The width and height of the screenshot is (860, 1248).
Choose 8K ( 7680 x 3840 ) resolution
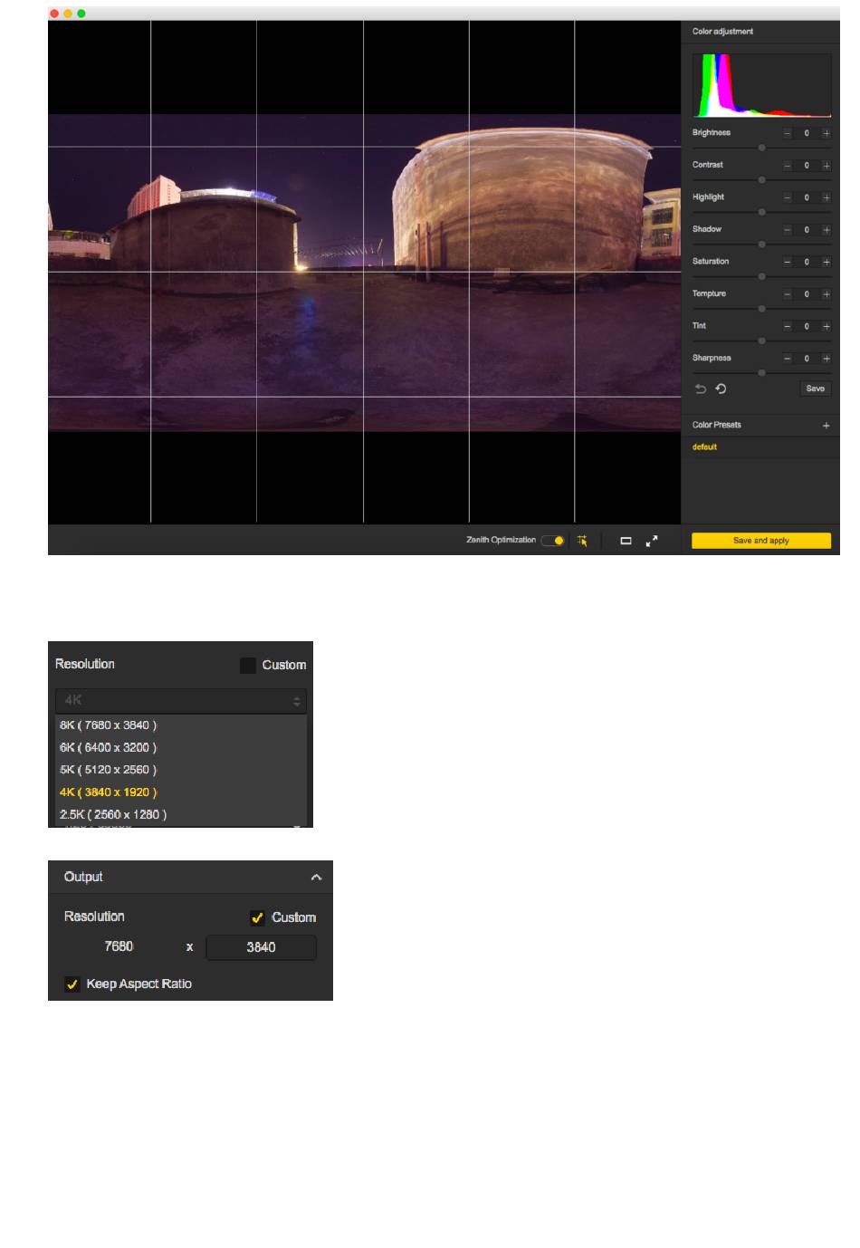click(109, 725)
